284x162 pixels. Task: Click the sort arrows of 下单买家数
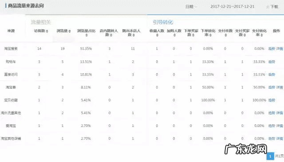point(193,35)
